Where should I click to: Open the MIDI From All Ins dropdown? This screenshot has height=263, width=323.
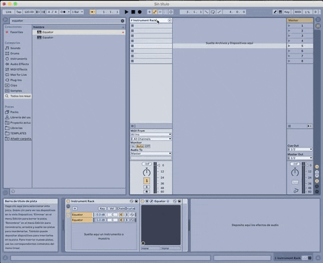(x=151, y=134)
